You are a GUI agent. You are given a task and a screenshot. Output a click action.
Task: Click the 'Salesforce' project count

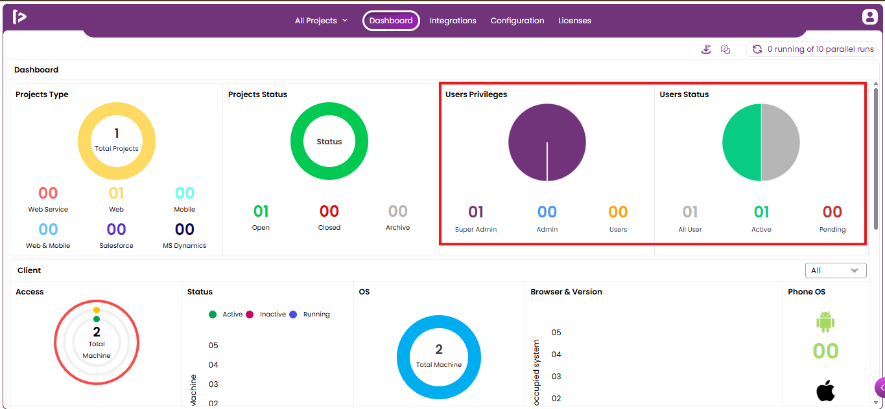click(117, 229)
